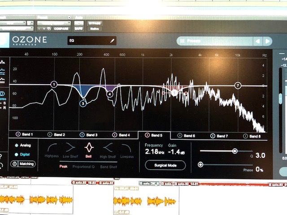Open the plugin selector dropdown on the second header row
Viewport: 287px width, 215px height.
coord(17,29)
